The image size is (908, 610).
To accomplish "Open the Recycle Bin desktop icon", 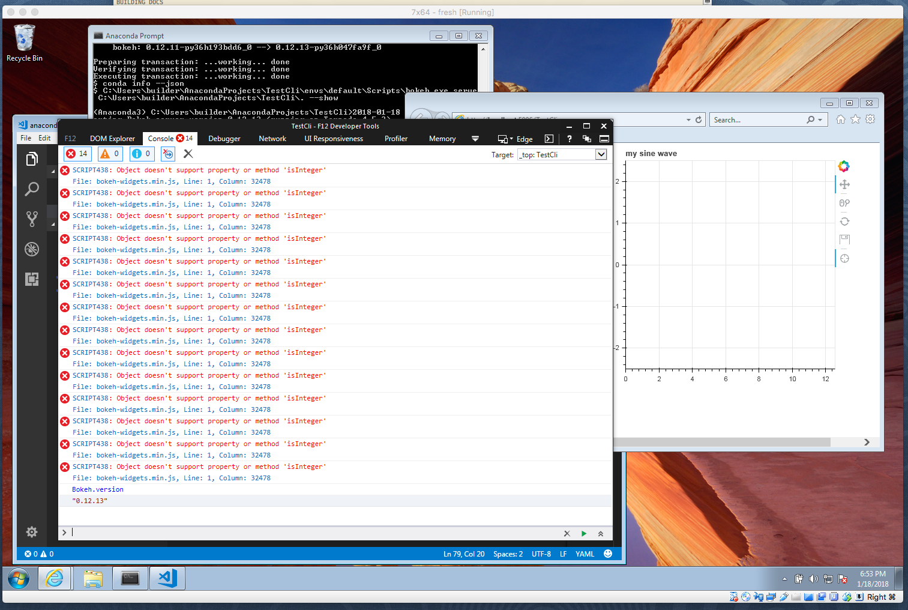I will (x=25, y=43).
